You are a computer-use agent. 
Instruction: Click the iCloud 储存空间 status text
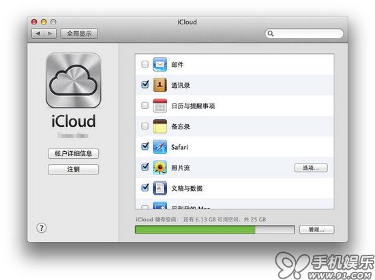[x=201, y=219]
